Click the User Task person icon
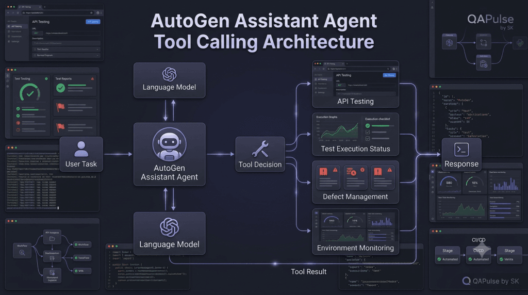Screen dimensions: 528x295 pos(81,149)
